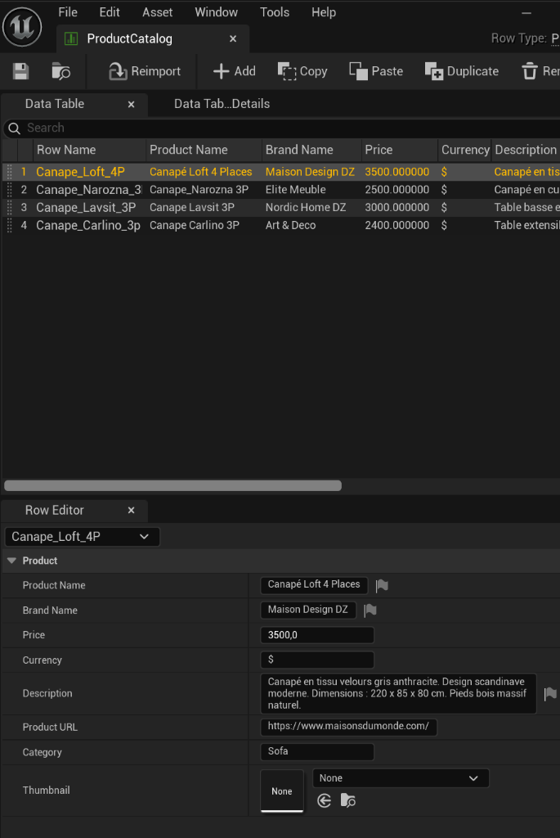560x838 pixels.
Task: Click the 2400.000000 price cell
Action: pos(396,225)
